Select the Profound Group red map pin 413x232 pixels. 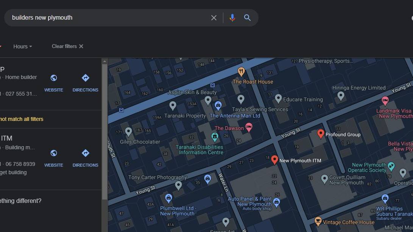point(321,134)
